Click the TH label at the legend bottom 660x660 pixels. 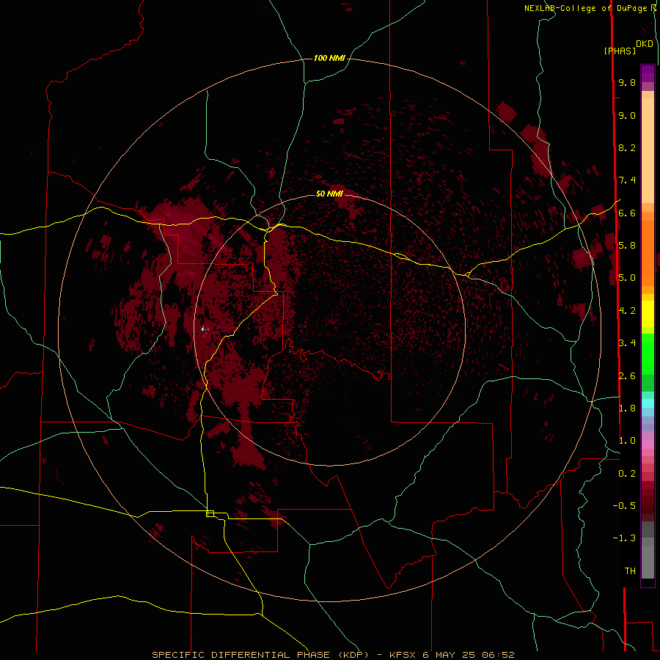point(630,571)
